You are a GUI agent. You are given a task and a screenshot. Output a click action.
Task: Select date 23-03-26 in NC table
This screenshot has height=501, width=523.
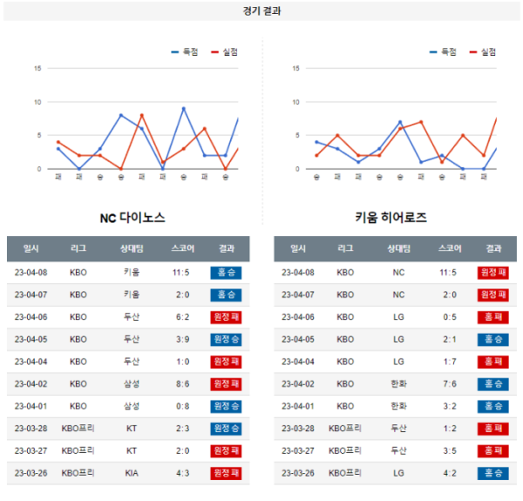[31, 473]
